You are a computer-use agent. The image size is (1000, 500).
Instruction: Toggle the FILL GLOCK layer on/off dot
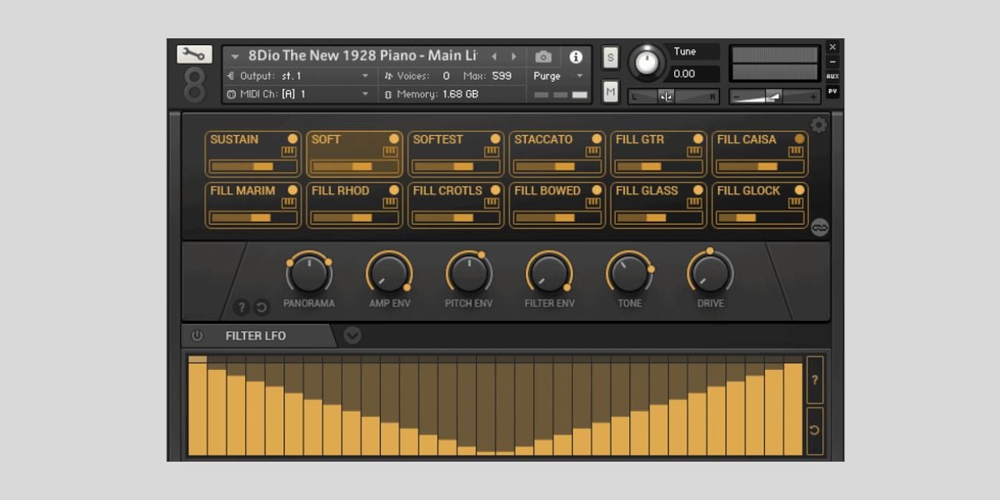tap(799, 190)
